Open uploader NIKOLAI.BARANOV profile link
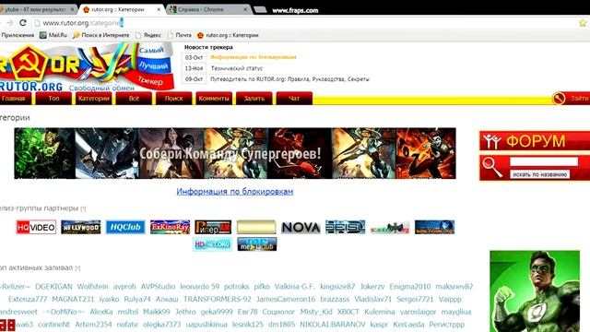This screenshot has height=332, width=590. (x=332, y=324)
